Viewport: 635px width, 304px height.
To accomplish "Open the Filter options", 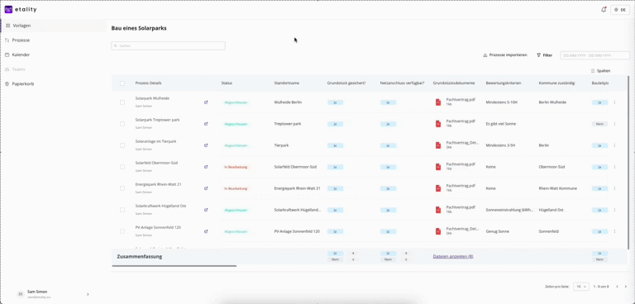I will [544, 55].
